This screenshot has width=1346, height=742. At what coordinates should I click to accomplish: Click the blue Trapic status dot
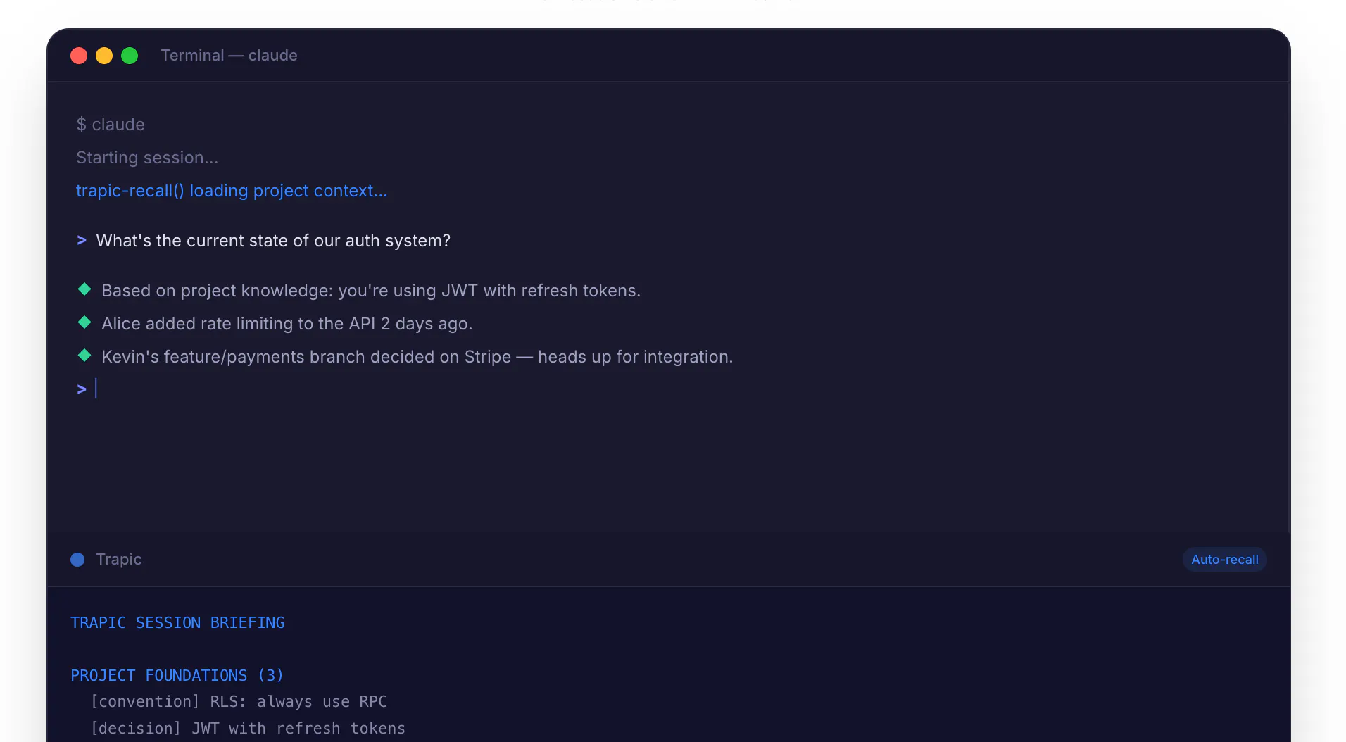click(77, 560)
